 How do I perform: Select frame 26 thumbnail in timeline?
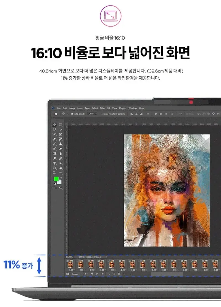click(x=164, y=264)
